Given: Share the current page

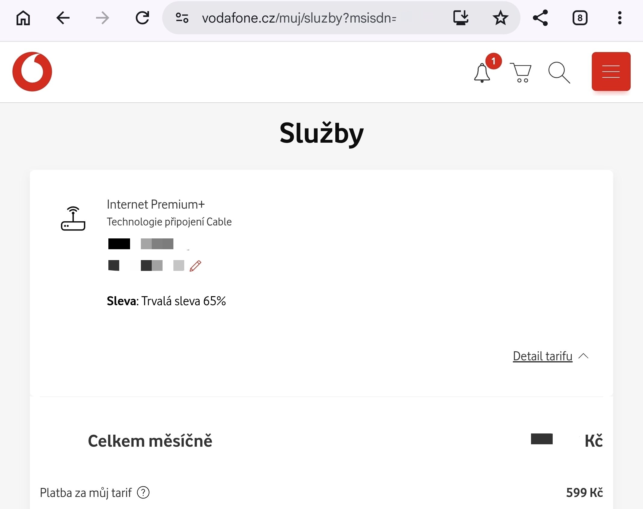Looking at the screenshot, I should (540, 18).
